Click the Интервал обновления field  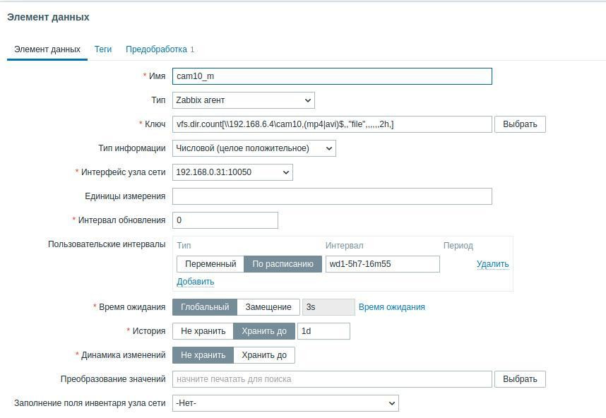click(225, 220)
